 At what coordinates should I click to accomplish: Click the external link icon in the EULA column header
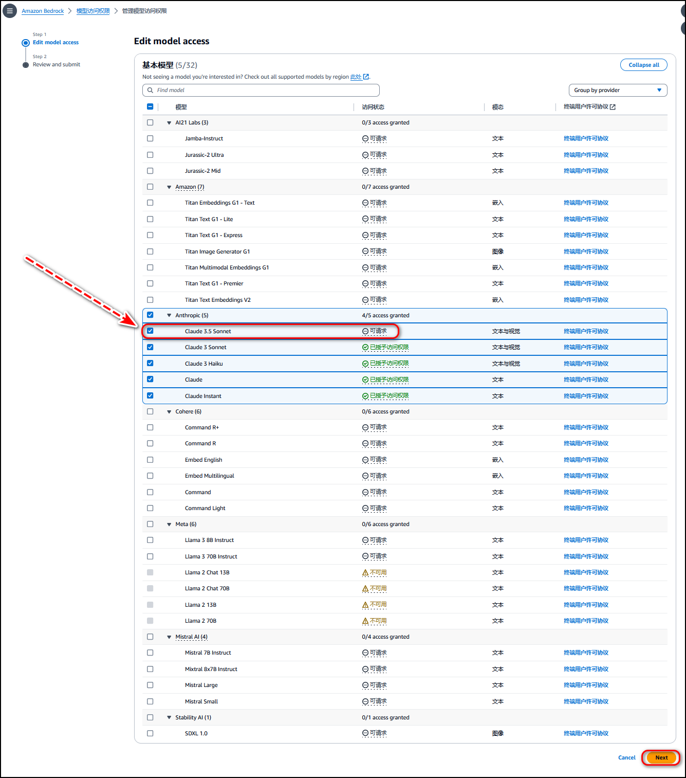tap(613, 107)
